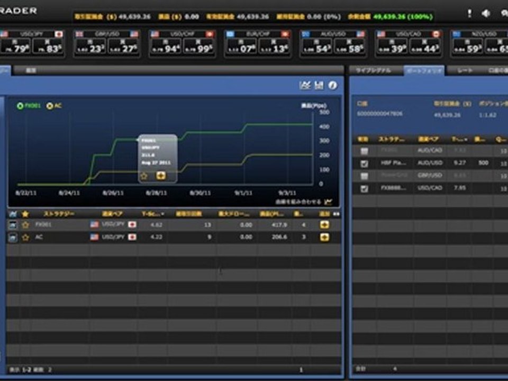This screenshot has height=381, width=508.
Task: Click the EUR/CHF sell price 07
Action: pos(241,46)
